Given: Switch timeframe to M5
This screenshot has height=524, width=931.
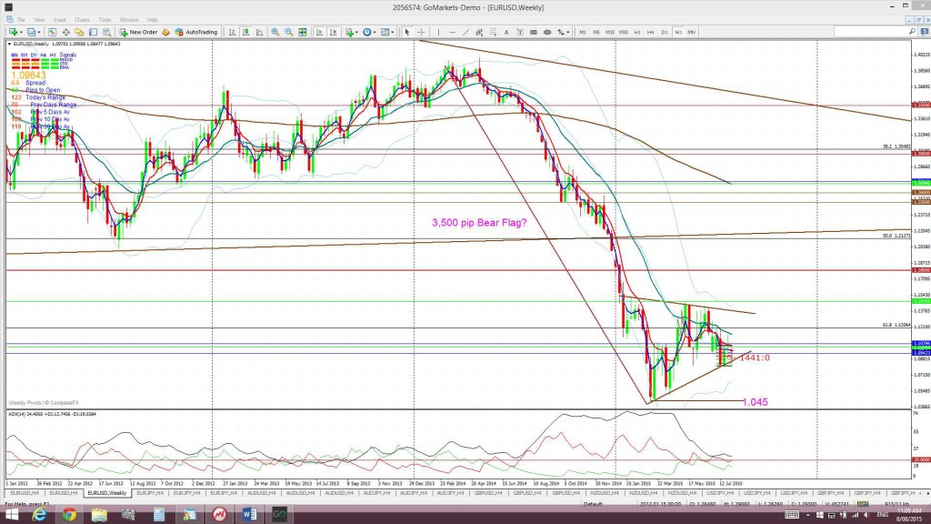Looking at the screenshot, I should click(596, 32).
